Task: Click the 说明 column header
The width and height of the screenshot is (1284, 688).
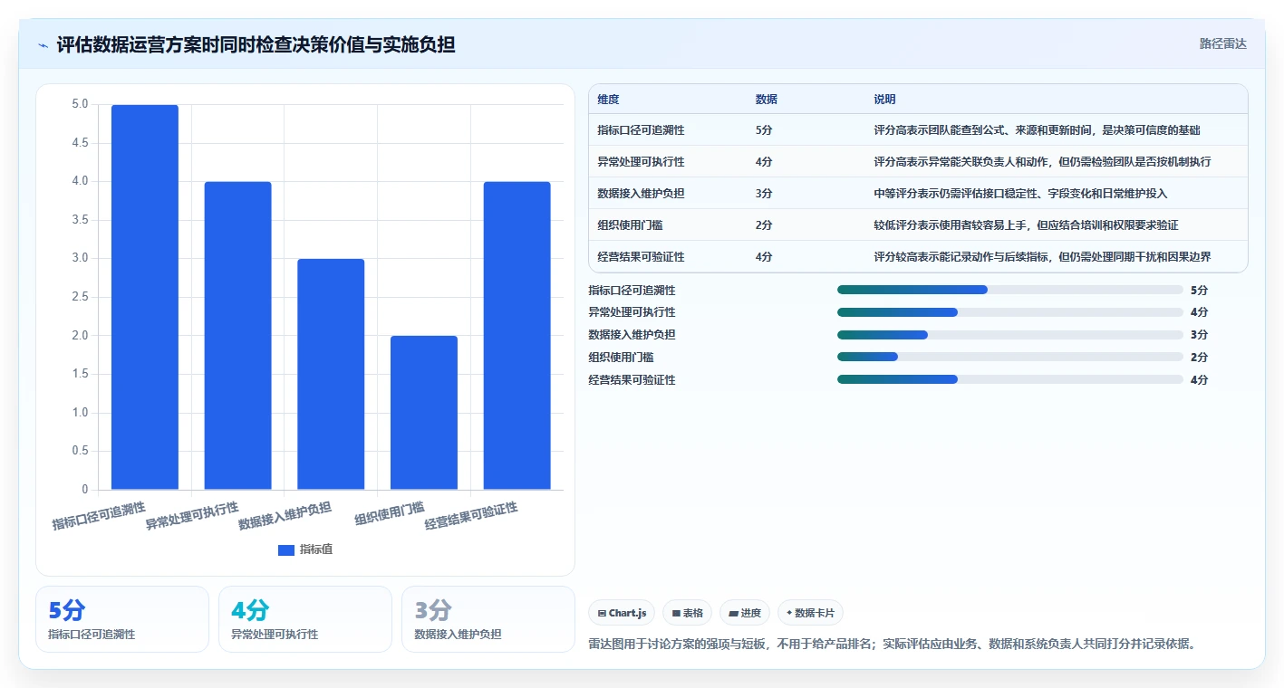Action: pos(884,100)
